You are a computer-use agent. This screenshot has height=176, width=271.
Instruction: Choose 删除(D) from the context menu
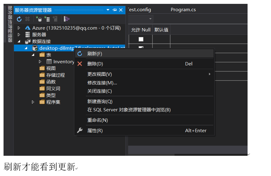click(x=144, y=64)
